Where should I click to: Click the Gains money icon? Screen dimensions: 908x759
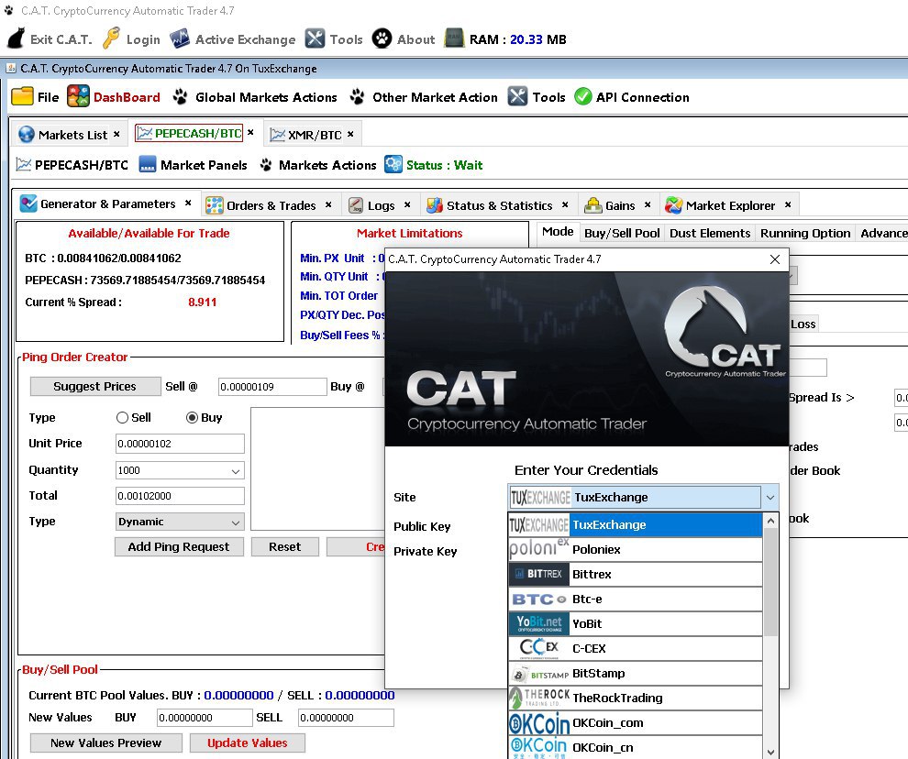593,205
